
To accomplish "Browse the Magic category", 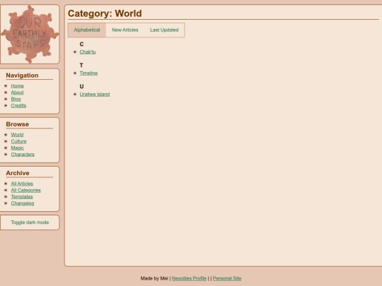I will [17, 148].
